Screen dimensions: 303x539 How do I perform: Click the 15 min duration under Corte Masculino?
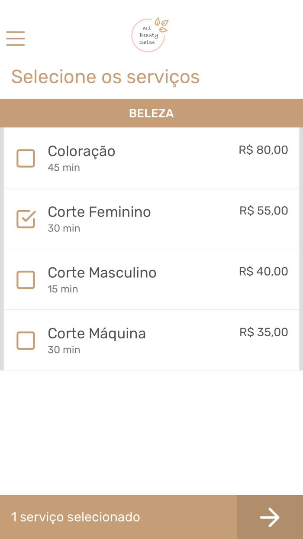[63, 289]
